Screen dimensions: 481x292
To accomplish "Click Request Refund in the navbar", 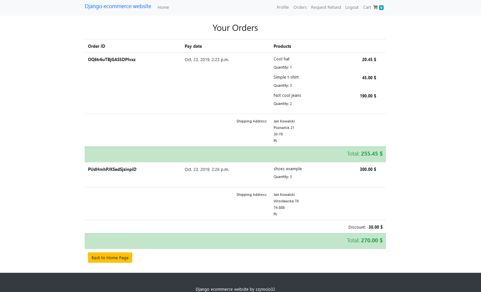I will (326, 7).
